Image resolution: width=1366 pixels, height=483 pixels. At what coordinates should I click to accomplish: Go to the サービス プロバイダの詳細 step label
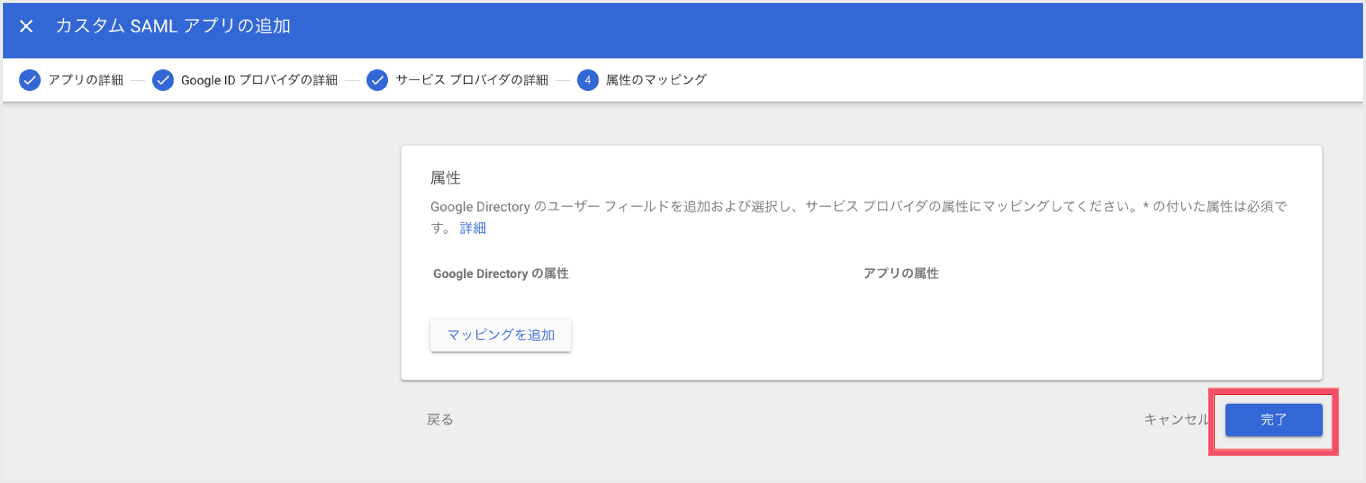point(472,80)
